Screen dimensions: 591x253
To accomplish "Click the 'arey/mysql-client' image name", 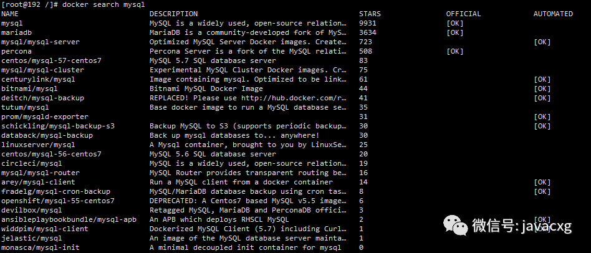I will (38, 182).
